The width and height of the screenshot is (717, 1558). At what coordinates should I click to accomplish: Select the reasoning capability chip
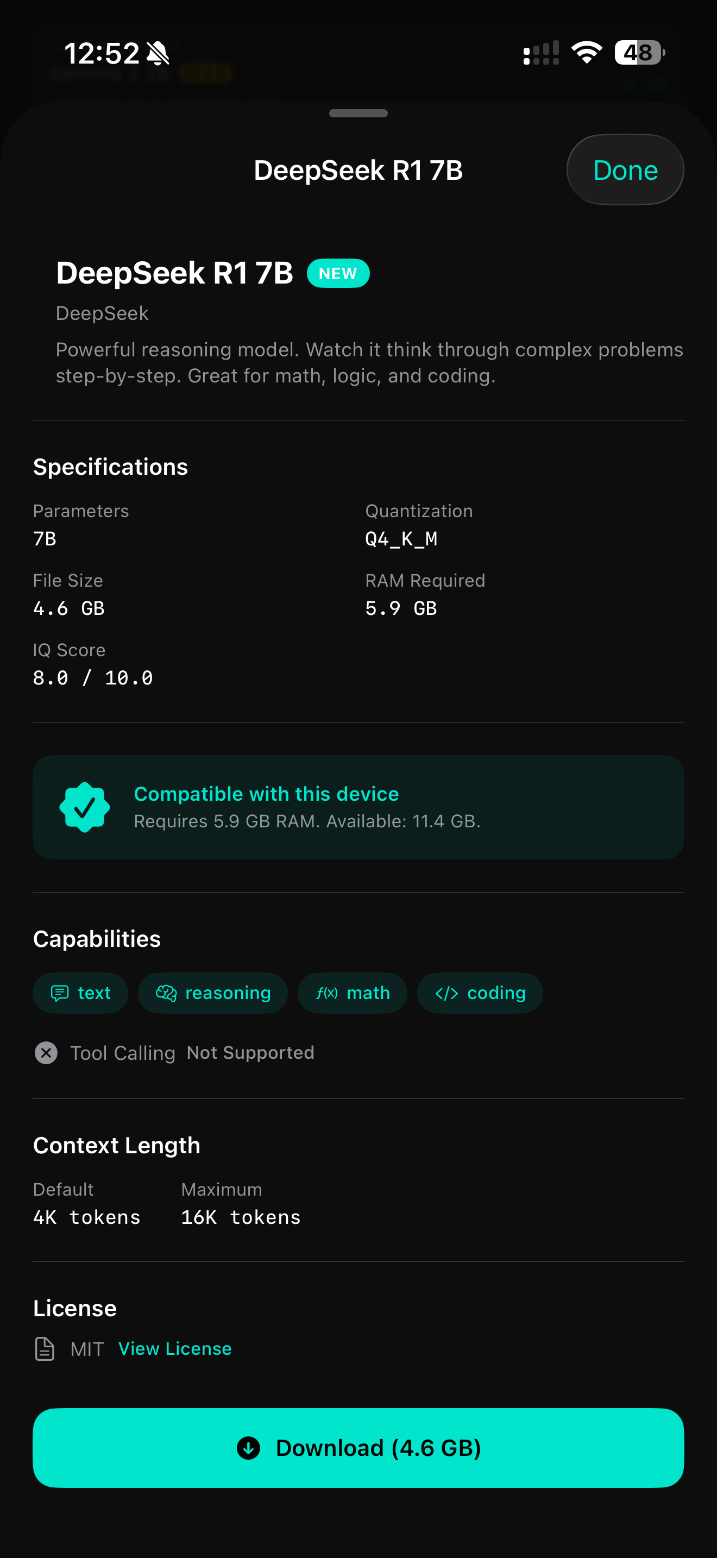pos(213,992)
